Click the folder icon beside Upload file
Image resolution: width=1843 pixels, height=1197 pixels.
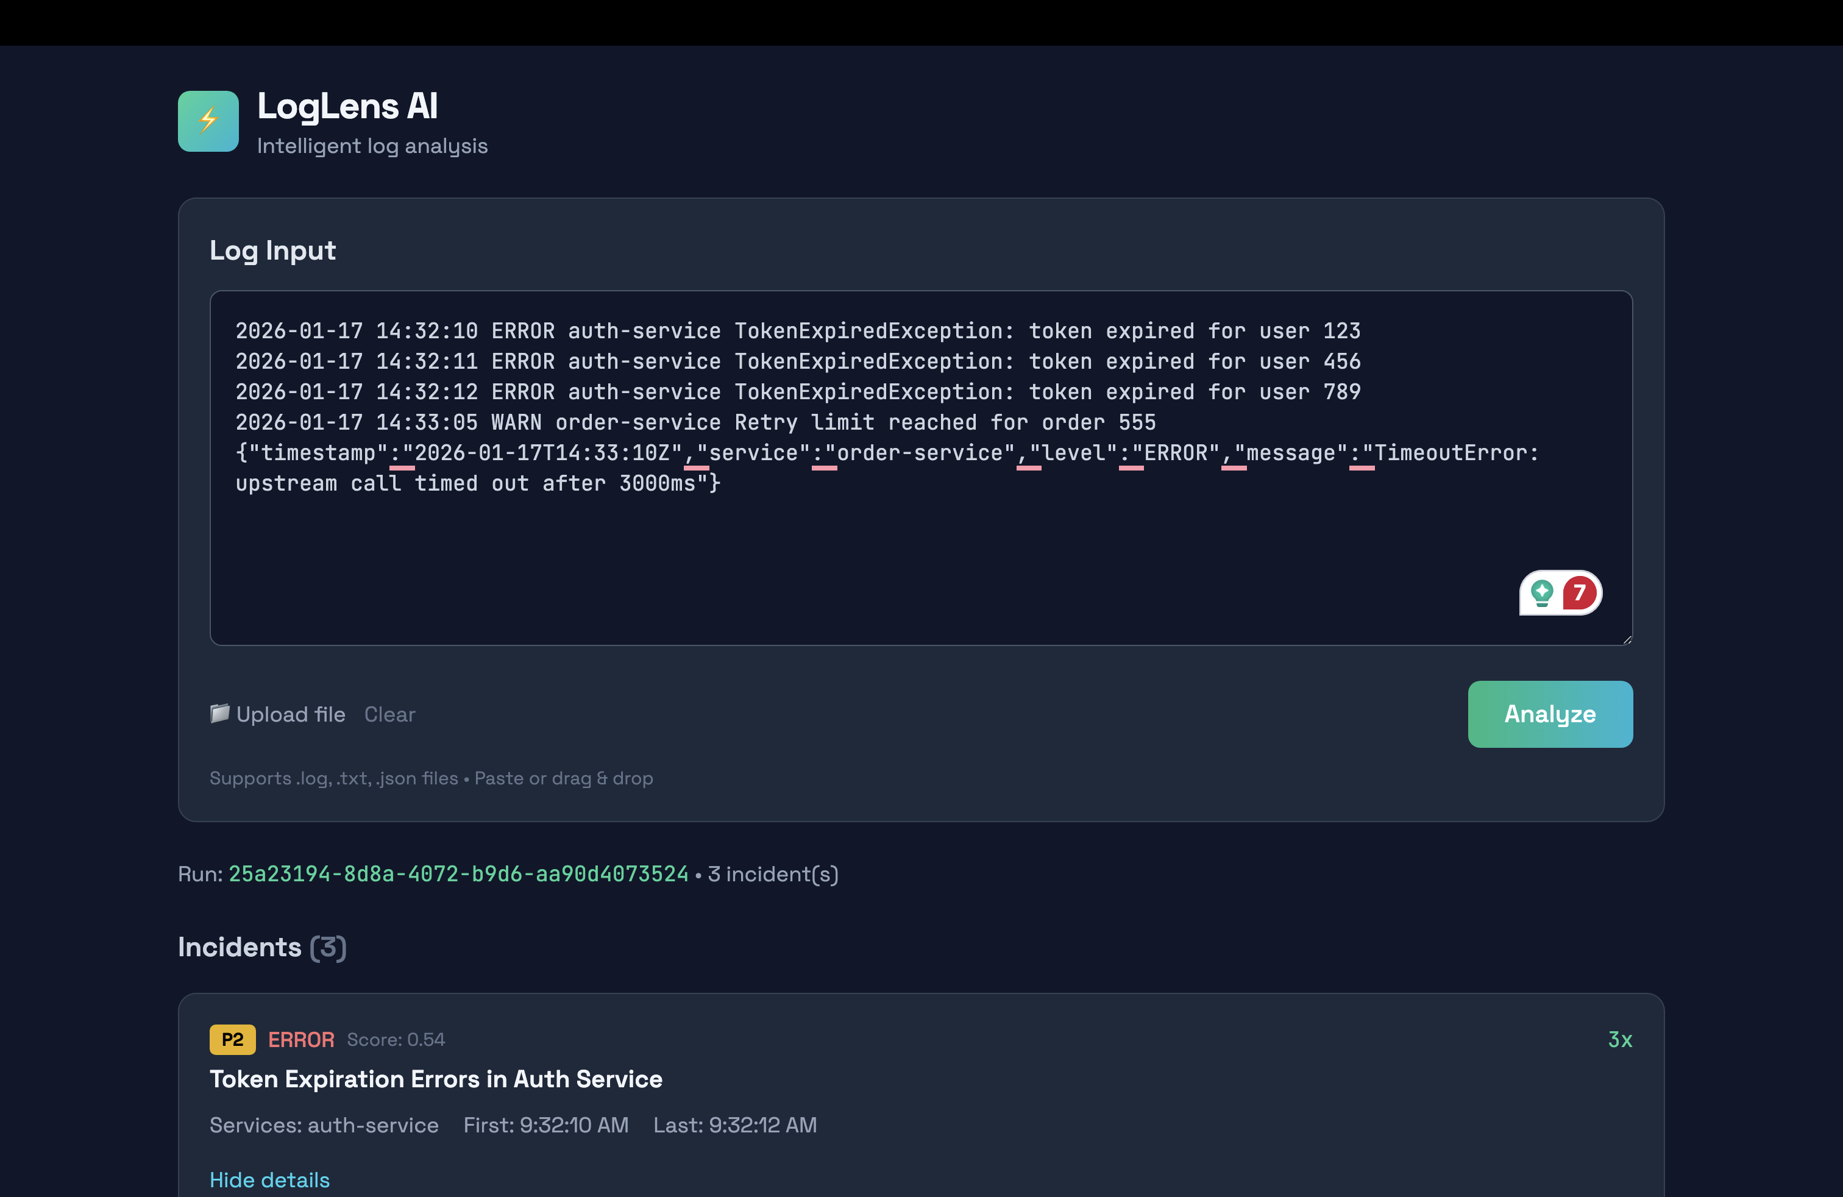[220, 713]
